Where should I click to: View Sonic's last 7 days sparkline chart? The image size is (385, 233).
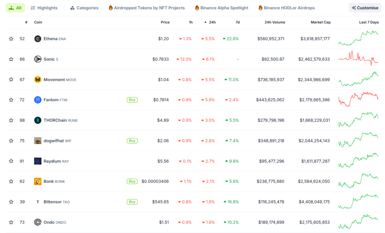pyautogui.click(x=358, y=59)
